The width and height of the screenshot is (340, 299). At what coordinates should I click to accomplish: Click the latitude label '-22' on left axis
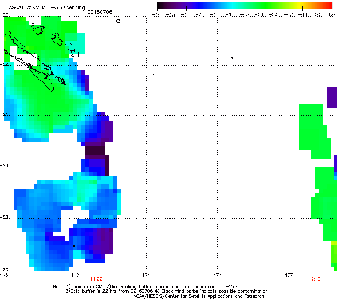pos(4,64)
